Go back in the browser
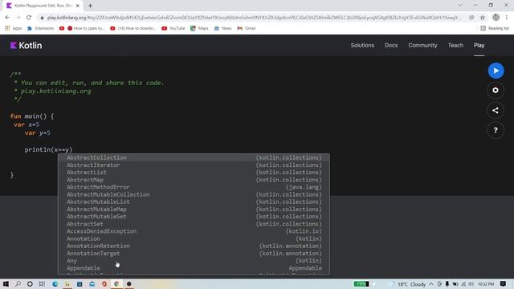The width and height of the screenshot is (514, 289). pos(7,18)
